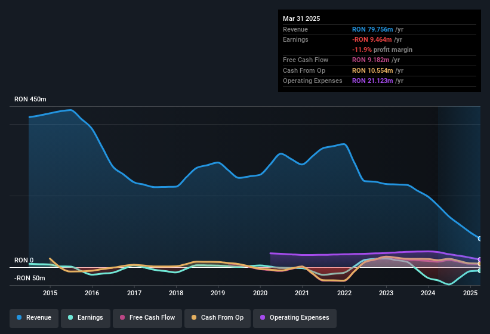
Task: Toggle the Revenue legend button
Action: point(34,318)
